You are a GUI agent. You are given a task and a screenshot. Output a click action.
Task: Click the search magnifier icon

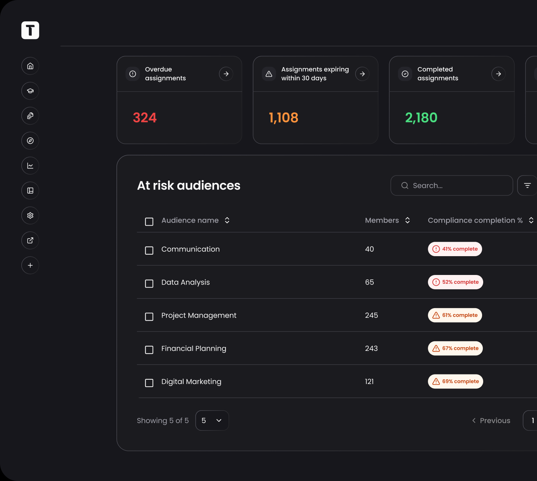(x=405, y=185)
